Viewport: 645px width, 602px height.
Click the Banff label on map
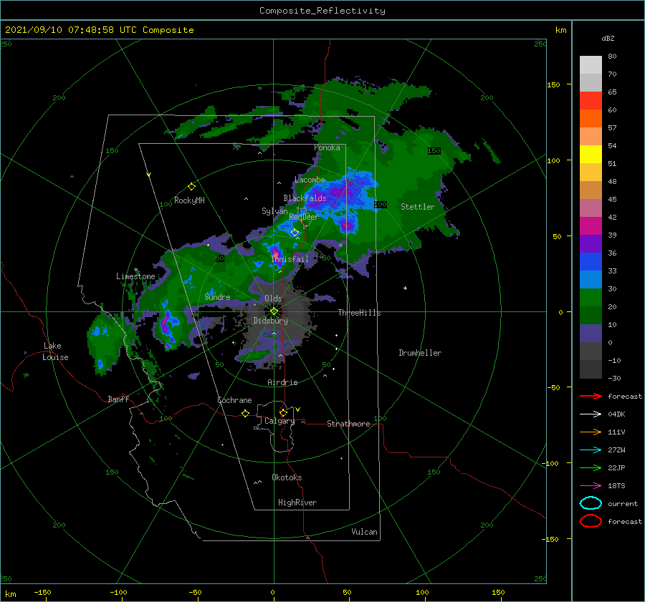coord(118,399)
